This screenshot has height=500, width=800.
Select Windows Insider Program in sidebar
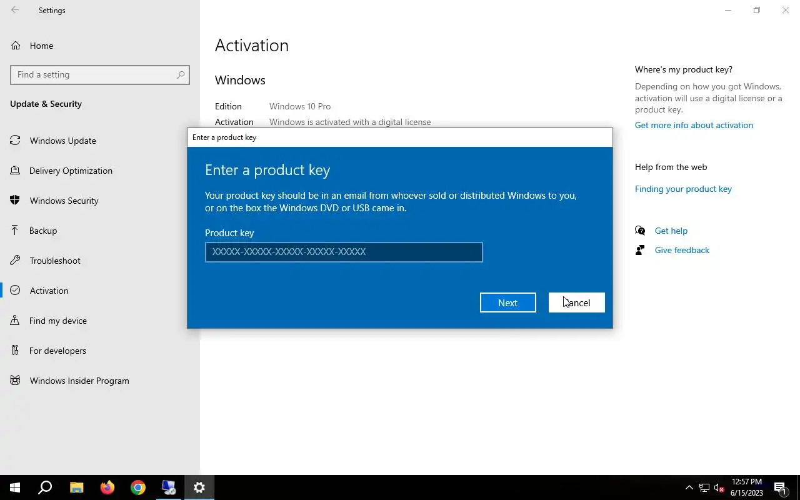coord(100,381)
